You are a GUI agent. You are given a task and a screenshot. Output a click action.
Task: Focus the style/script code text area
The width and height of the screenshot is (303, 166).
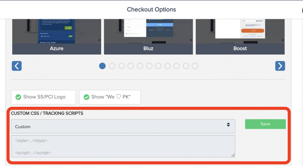coord(123,146)
